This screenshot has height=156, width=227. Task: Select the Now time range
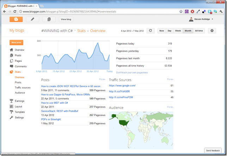pyautogui.click(x=161, y=31)
